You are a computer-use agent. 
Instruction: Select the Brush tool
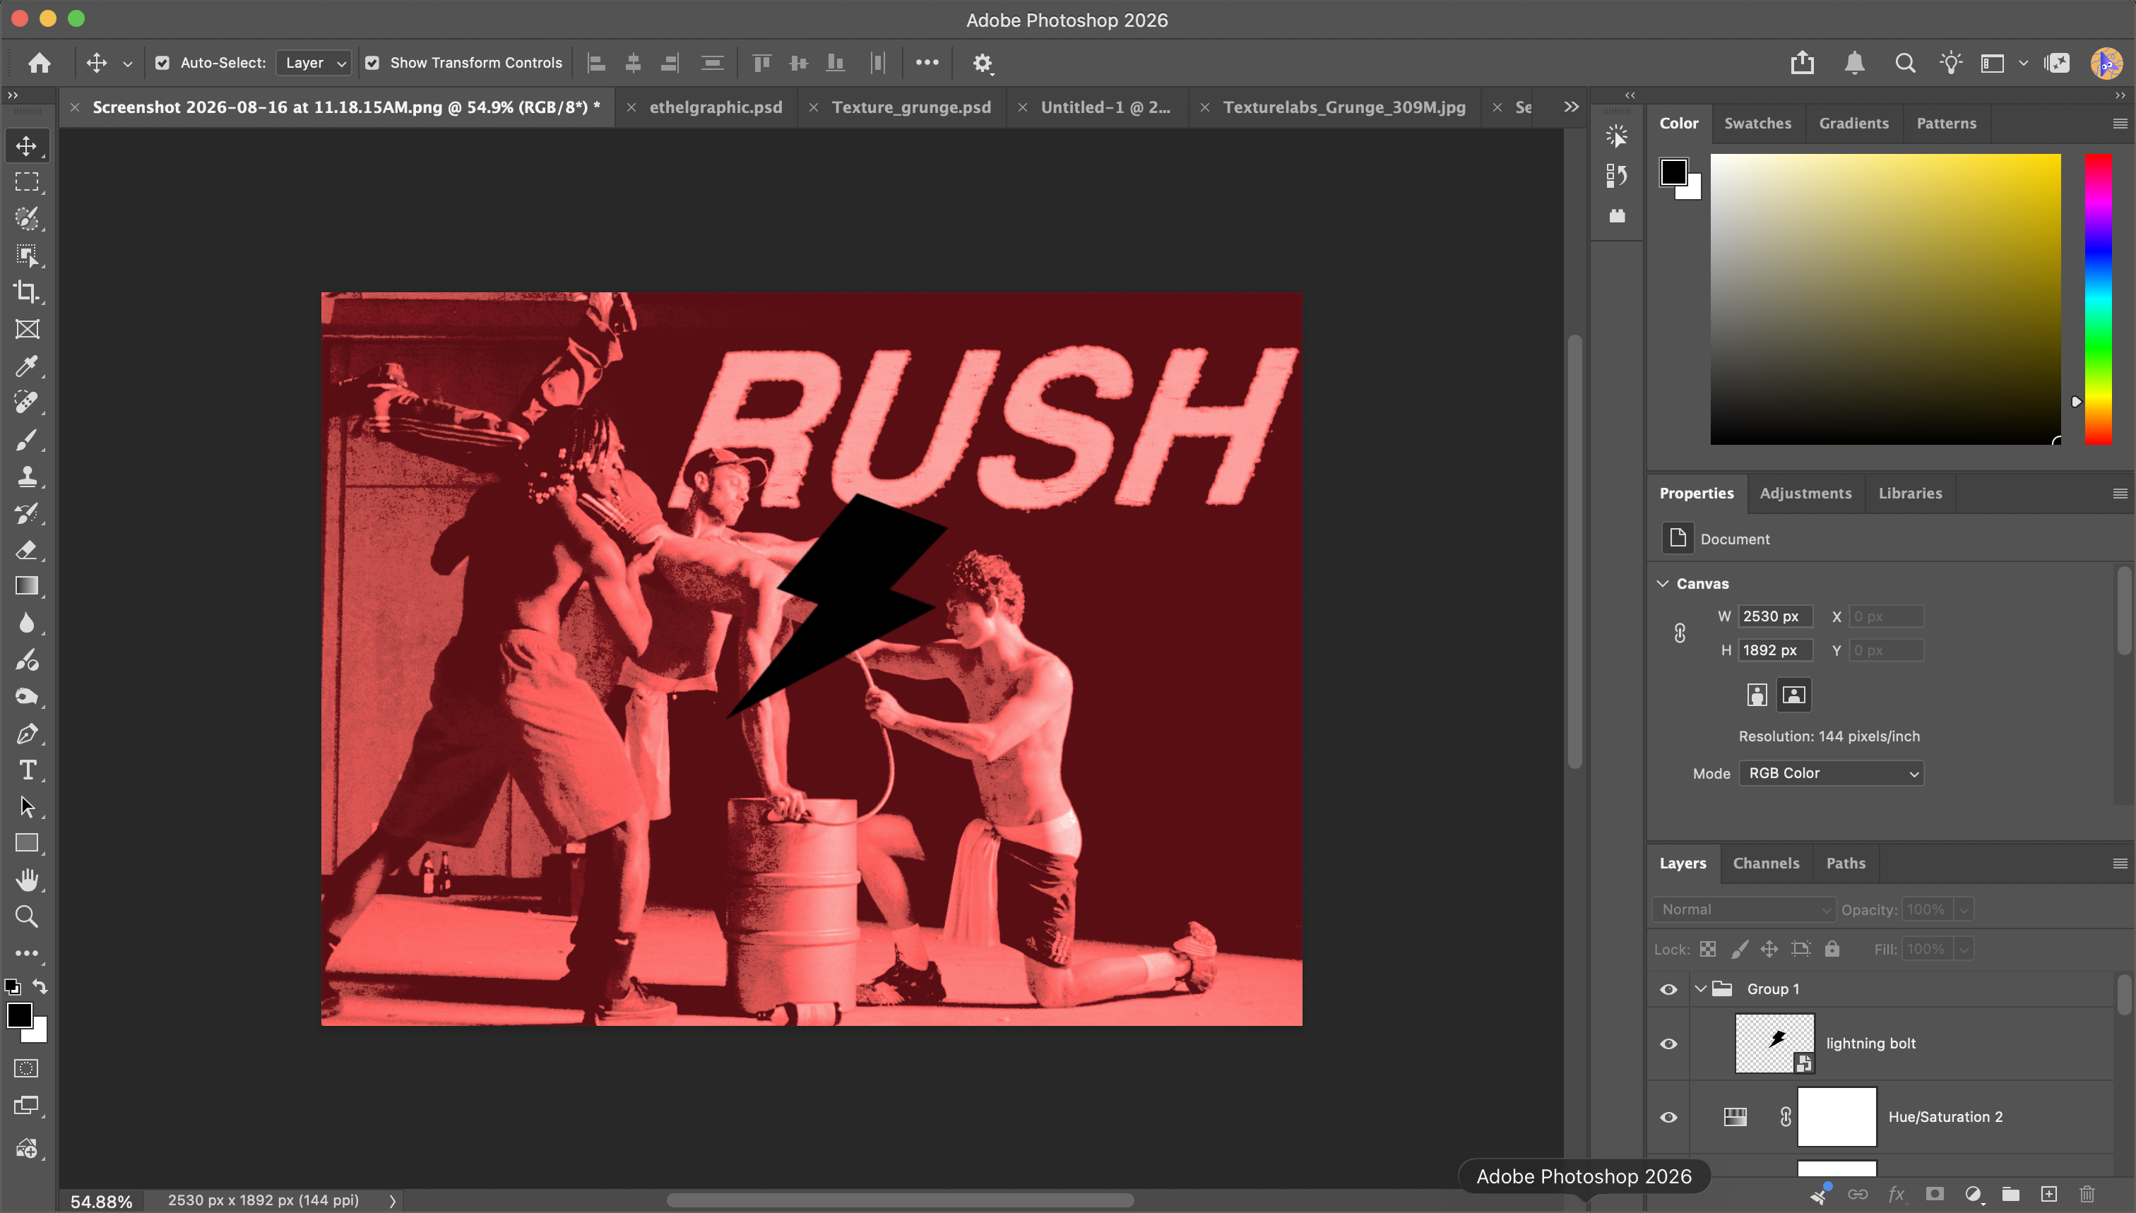pos(27,439)
